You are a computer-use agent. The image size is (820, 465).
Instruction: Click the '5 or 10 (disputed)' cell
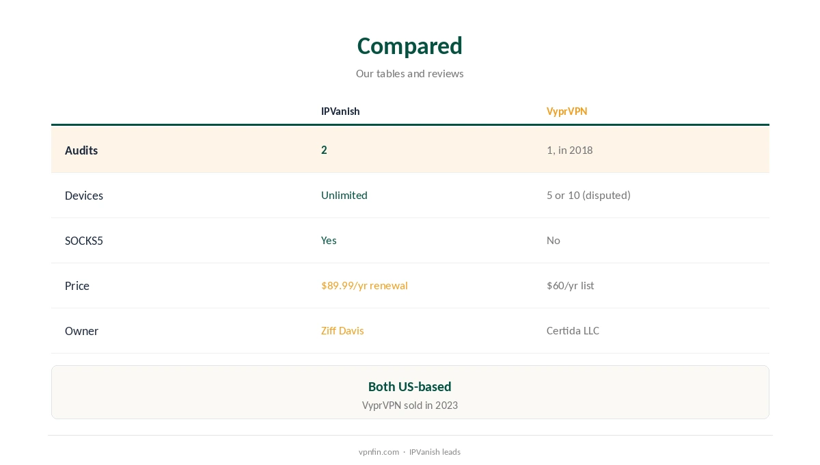[588, 195]
